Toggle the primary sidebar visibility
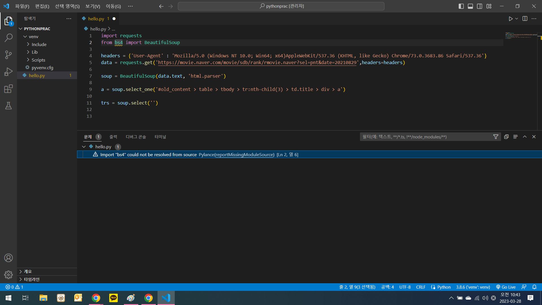542x305 pixels. [461, 6]
